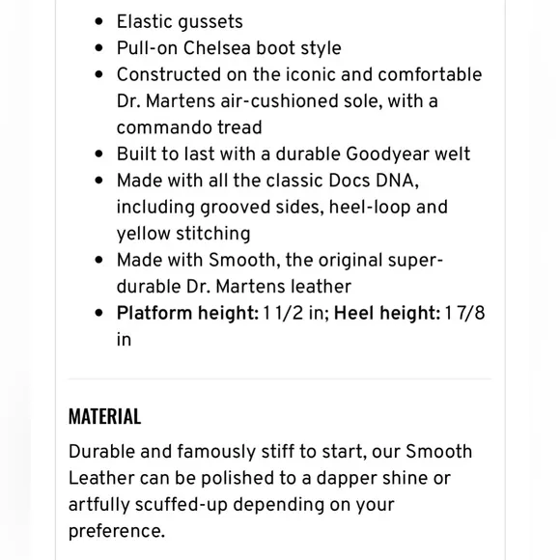This screenshot has height=560, width=560.
Task: Click the "Constructed on the iconic" line
Action: click(299, 74)
